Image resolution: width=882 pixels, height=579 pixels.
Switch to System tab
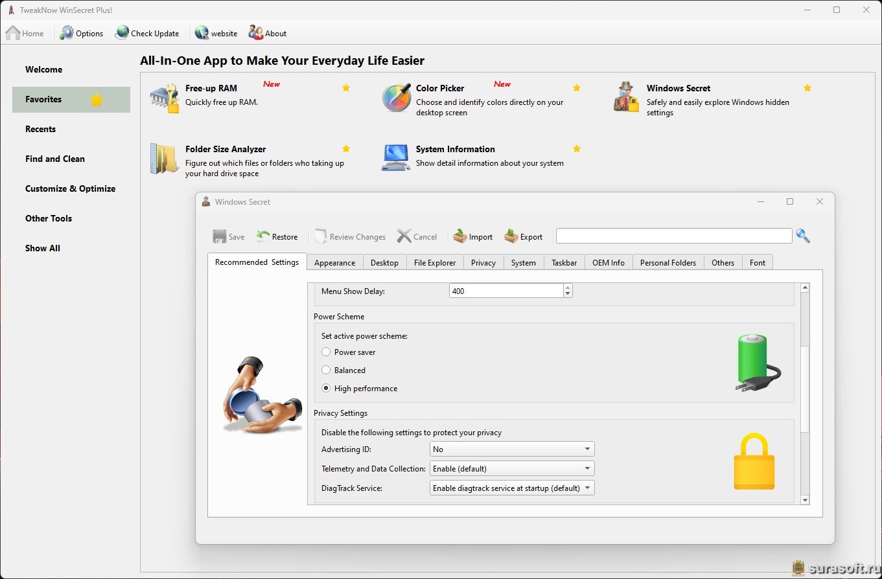[524, 262]
